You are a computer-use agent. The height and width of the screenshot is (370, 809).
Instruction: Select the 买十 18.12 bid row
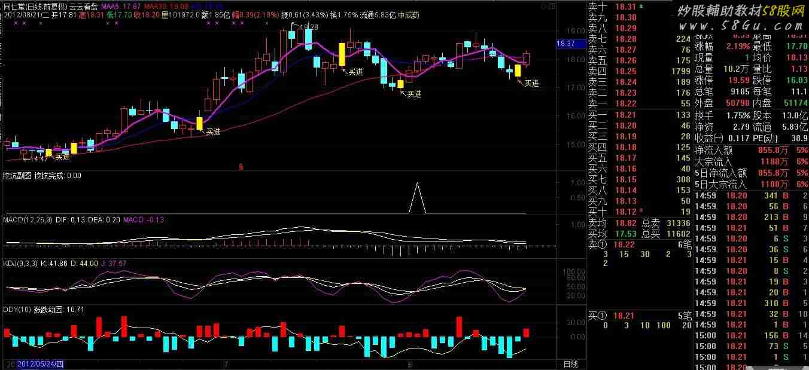pos(640,212)
